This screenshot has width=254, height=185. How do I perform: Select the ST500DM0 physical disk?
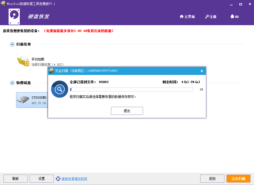coord(32,100)
